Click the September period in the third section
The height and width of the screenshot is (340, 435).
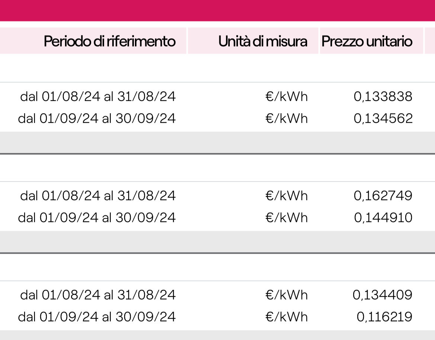97,317
